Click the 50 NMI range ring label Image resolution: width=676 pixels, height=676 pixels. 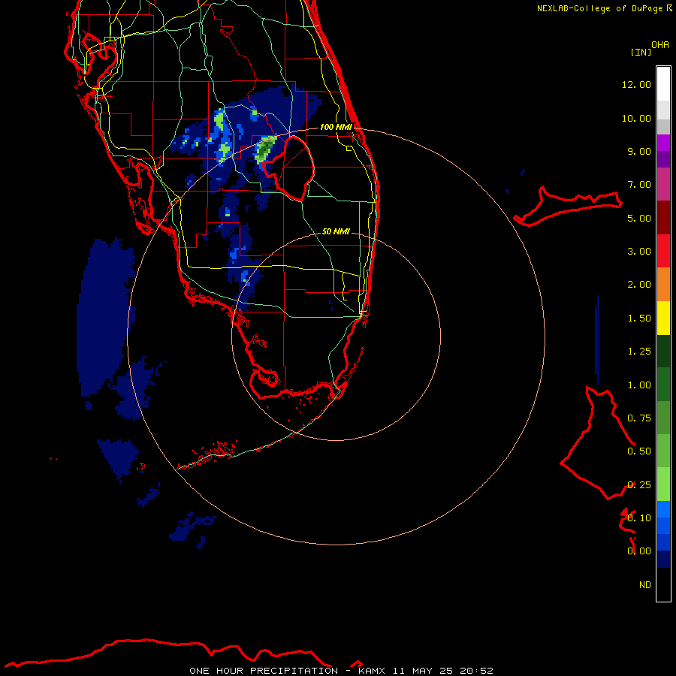point(336,231)
